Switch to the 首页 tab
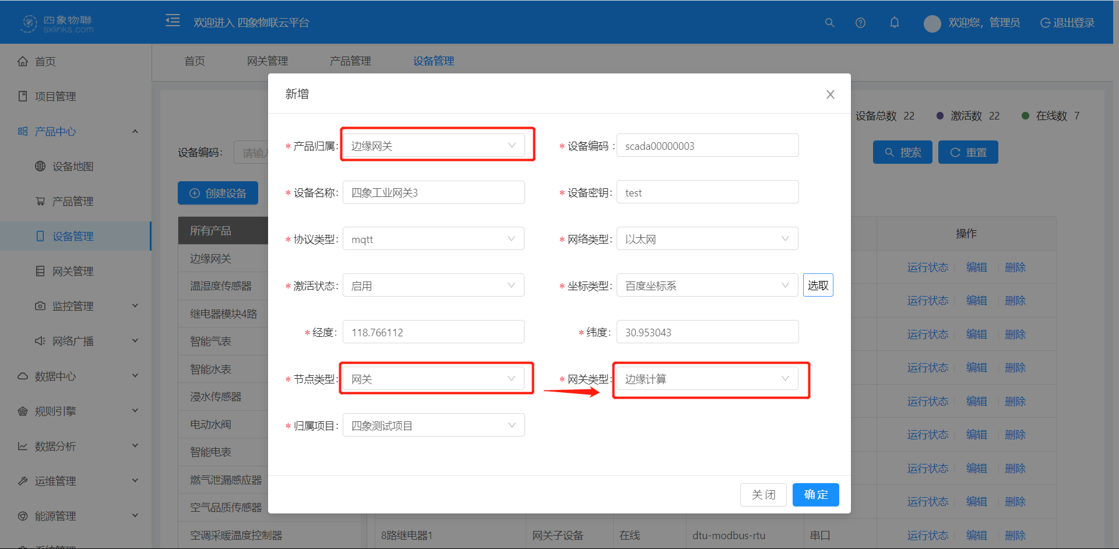The image size is (1119, 549). click(194, 61)
